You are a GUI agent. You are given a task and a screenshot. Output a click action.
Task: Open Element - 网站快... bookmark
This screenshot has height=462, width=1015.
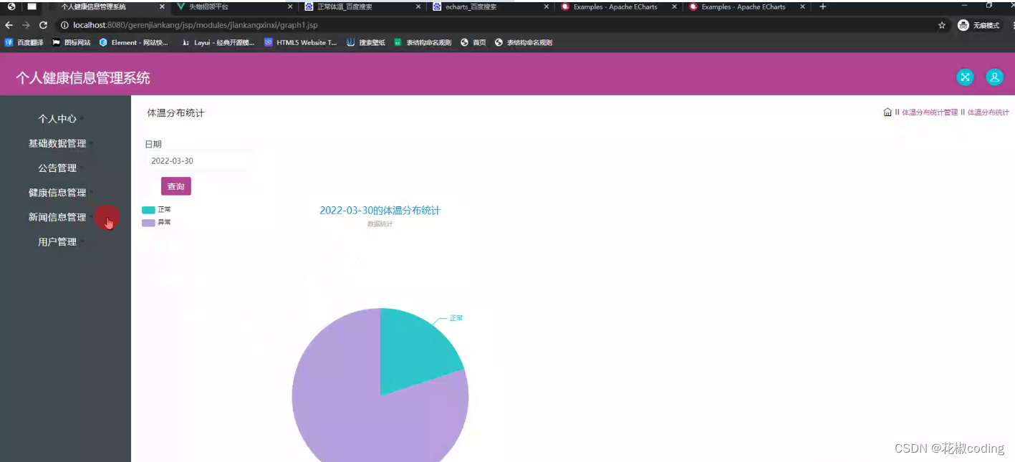click(134, 42)
